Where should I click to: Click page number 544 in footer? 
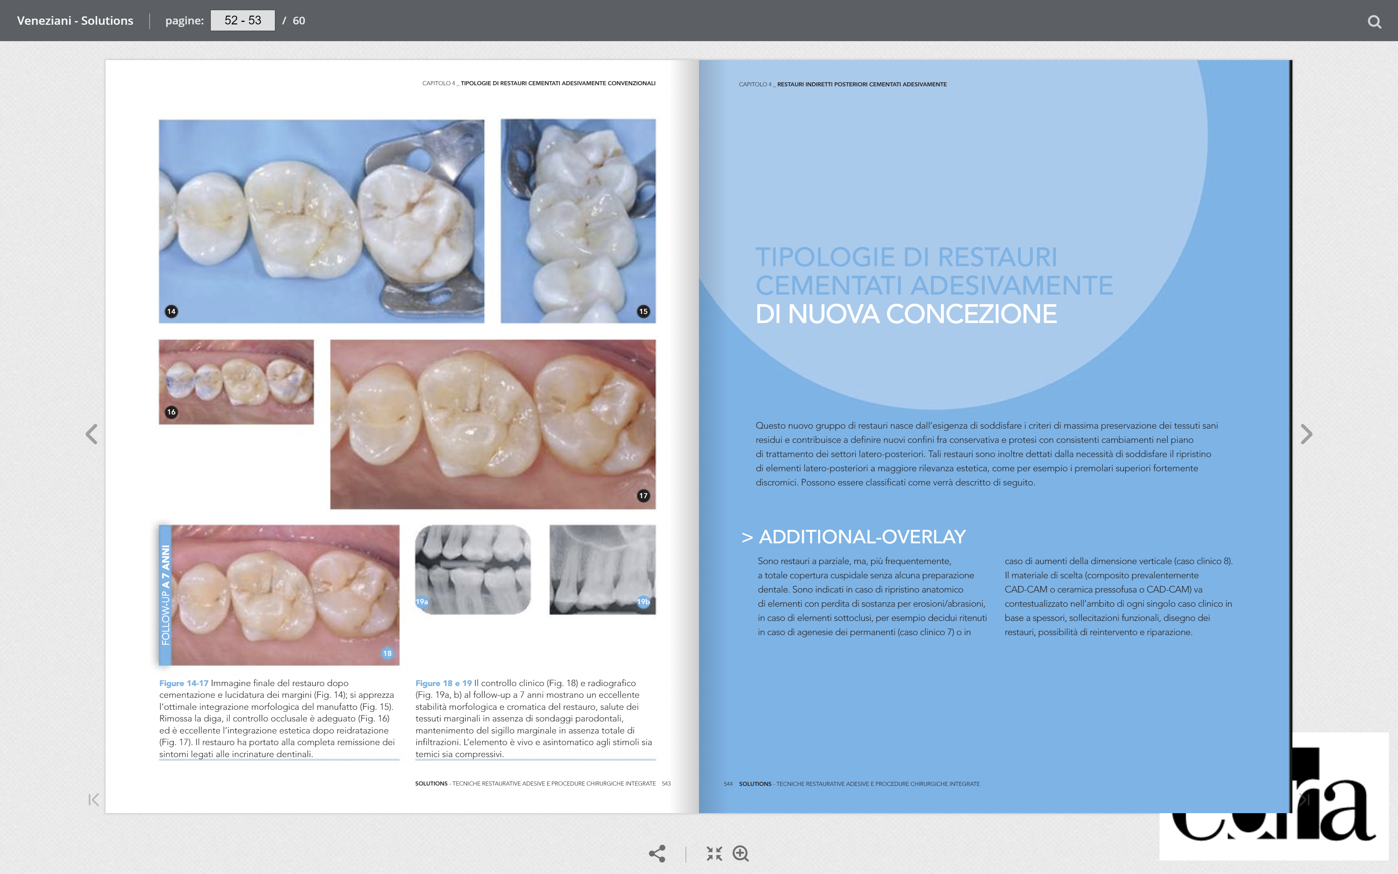pos(728,784)
